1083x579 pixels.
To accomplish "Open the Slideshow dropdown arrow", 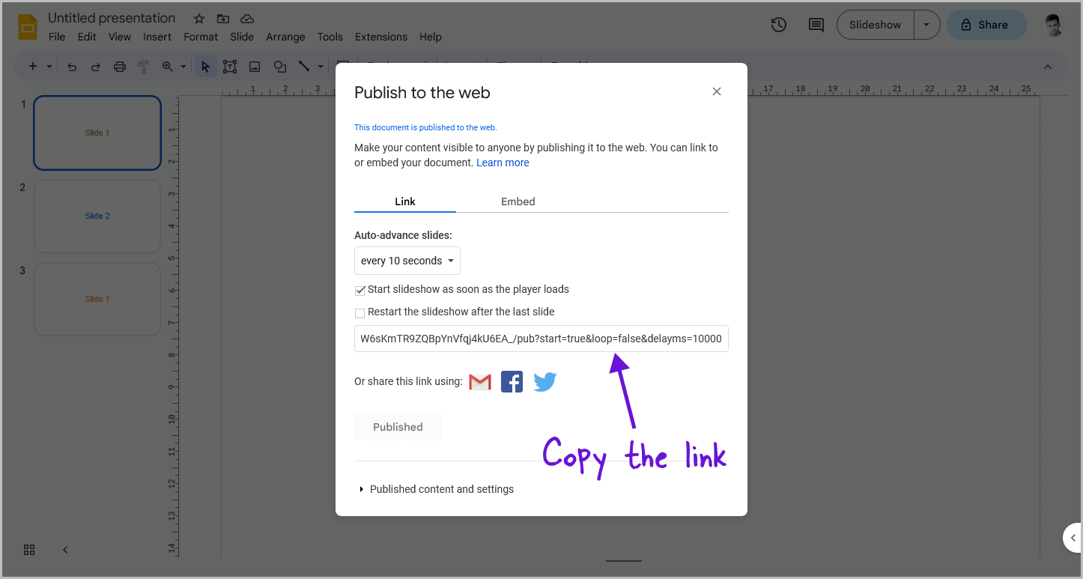I will [x=927, y=25].
